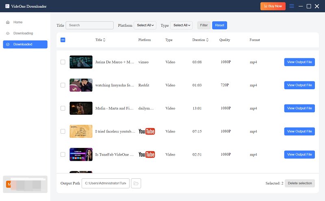Toggle the select-all header checkbox
The width and height of the screenshot is (325, 201).
click(x=63, y=40)
